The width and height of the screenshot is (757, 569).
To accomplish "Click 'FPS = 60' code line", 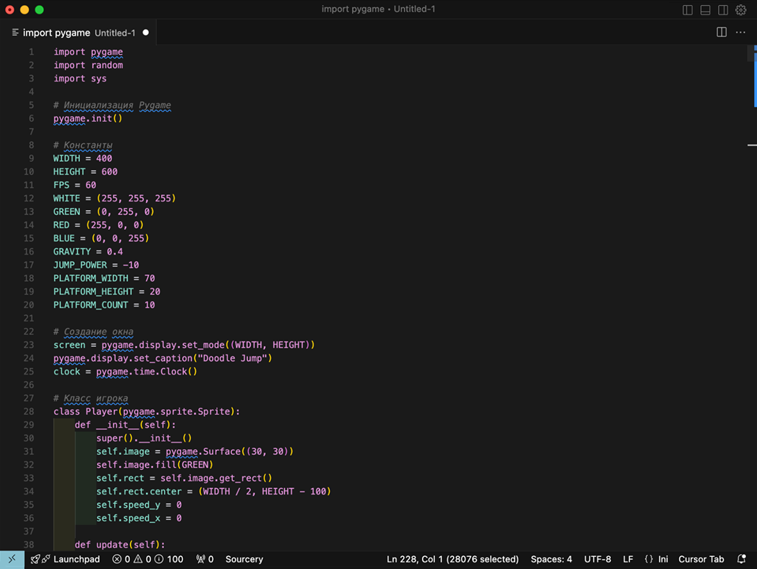I will 75,185.
